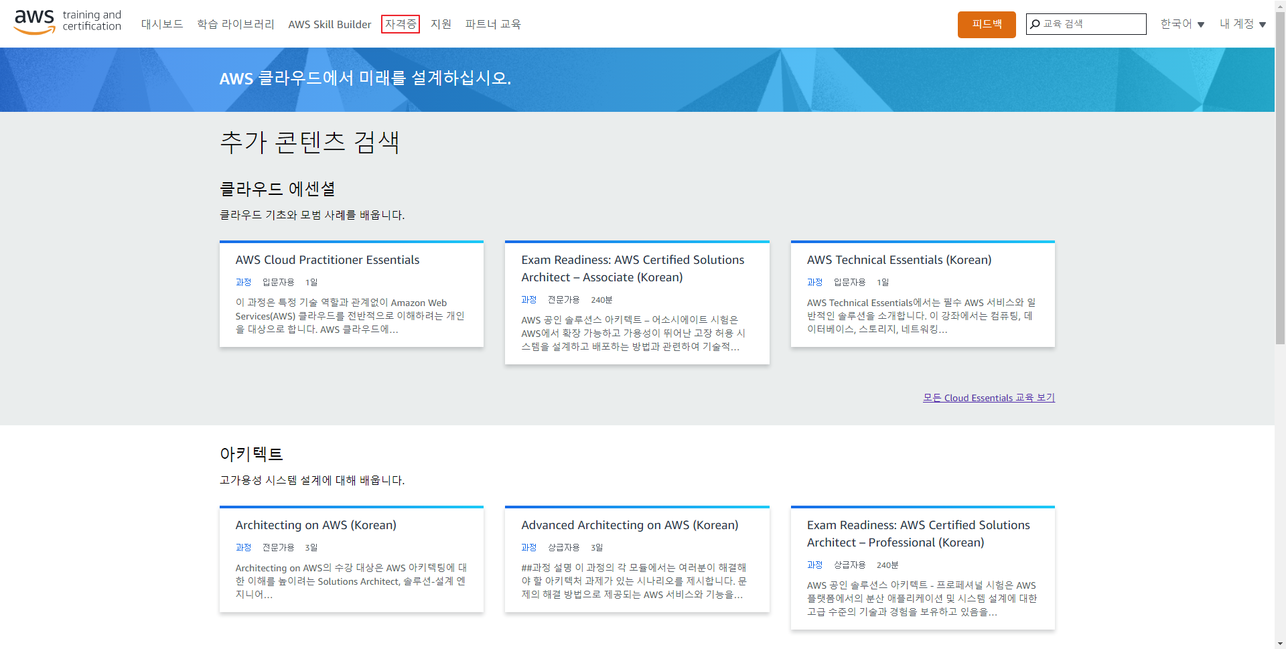Open Exam Readiness Solutions Architect Associate course
The width and height of the screenshot is (1286, 649).
[633, 269]
